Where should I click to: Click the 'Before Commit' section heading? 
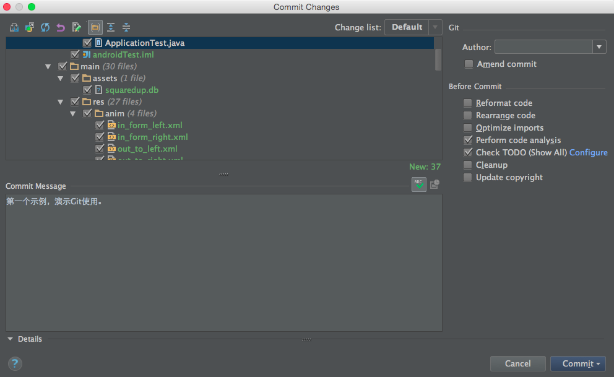pyautogui.click(x=475, y=86)
